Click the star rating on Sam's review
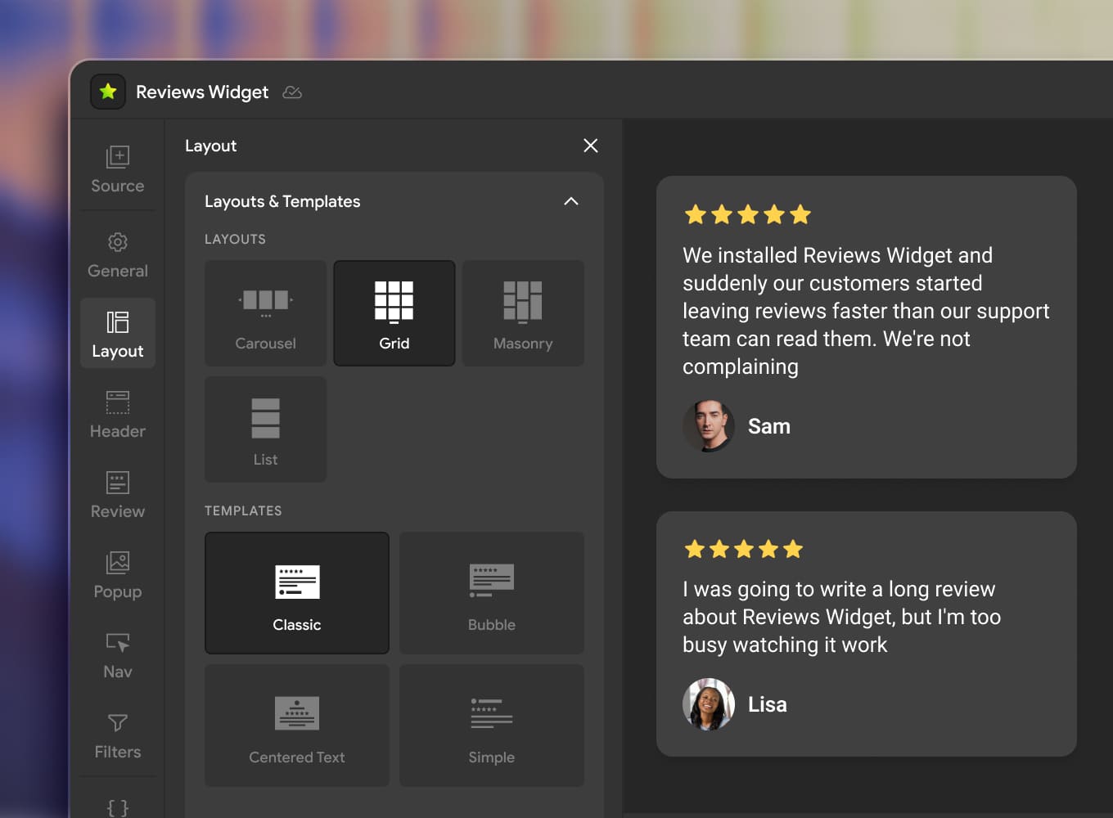Screen dimensions: 1113x818 tap(748, 215)
